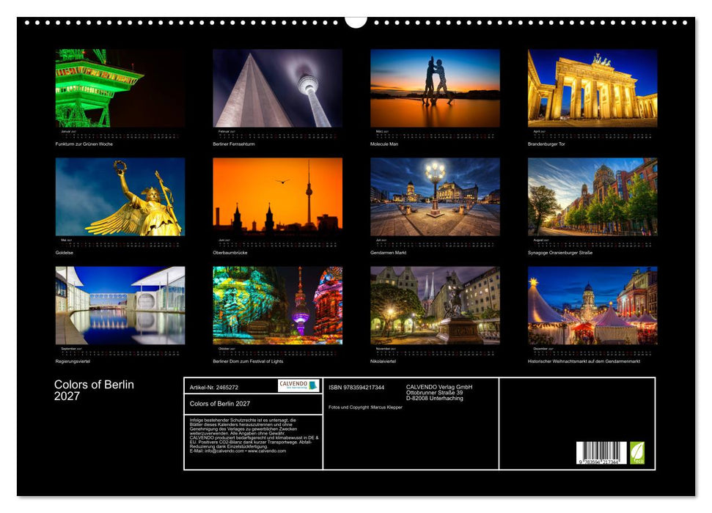Click the email info@calvendo.com line
The image size is (712, 513).
coord(238,451)
